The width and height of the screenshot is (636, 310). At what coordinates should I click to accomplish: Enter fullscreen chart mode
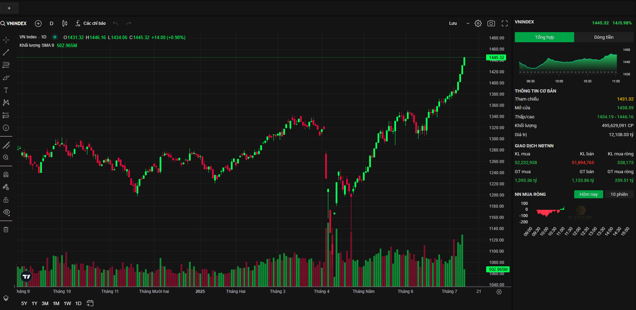click(x=505, y=23)
